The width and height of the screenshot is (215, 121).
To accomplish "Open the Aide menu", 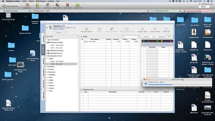I will click(58, 1).
